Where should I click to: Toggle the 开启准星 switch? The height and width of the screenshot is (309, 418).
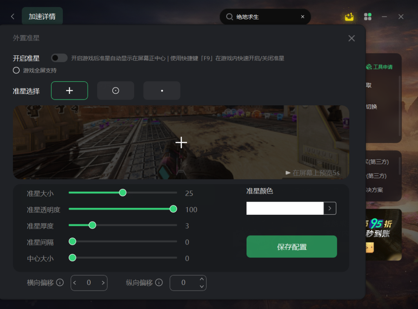(x=59, y=58)
